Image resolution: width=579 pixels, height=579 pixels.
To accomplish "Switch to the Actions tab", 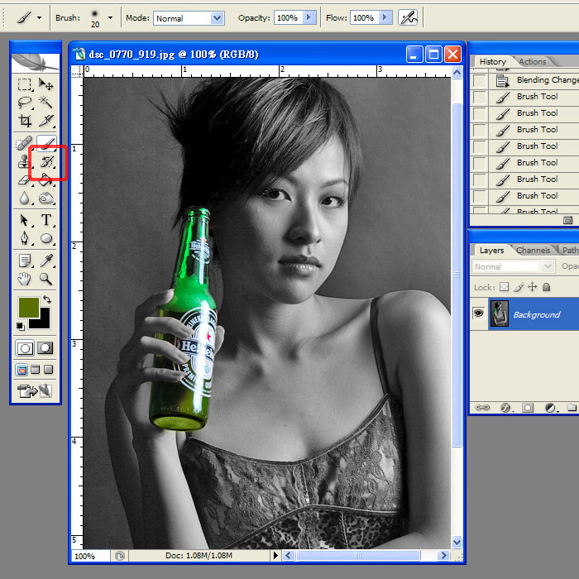I will [532, 61].
